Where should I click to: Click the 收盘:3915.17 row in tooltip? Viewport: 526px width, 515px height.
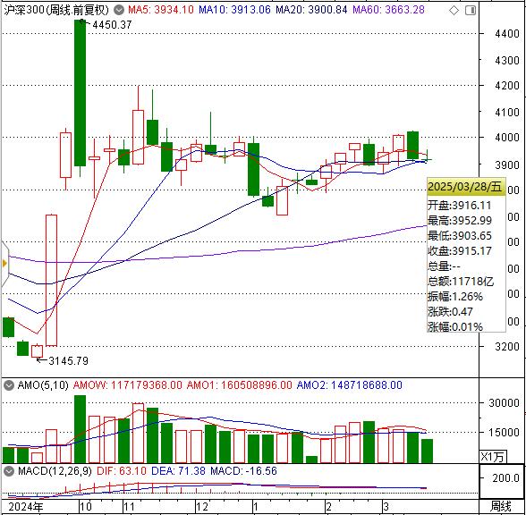[x=460, y=250]
